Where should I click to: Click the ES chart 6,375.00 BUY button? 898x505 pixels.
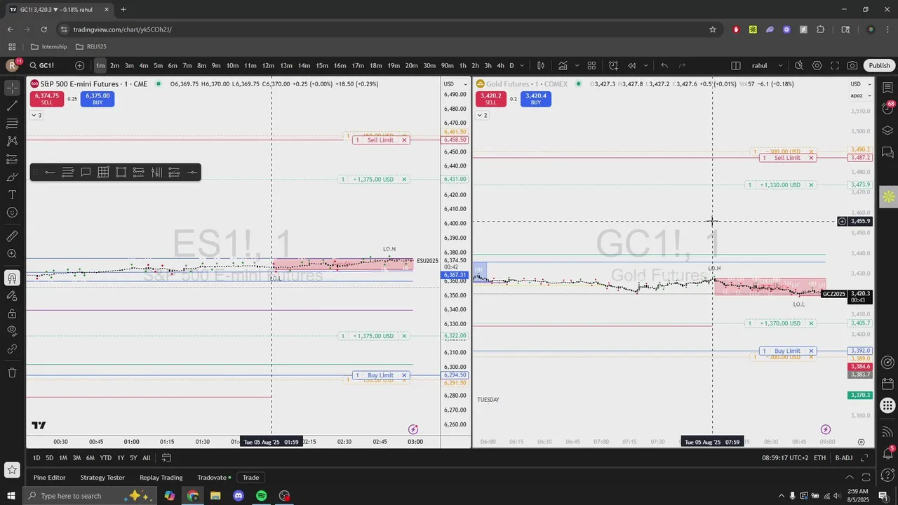98,99
